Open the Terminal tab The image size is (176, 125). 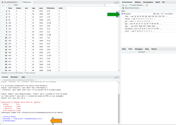[x=14, y=77]
